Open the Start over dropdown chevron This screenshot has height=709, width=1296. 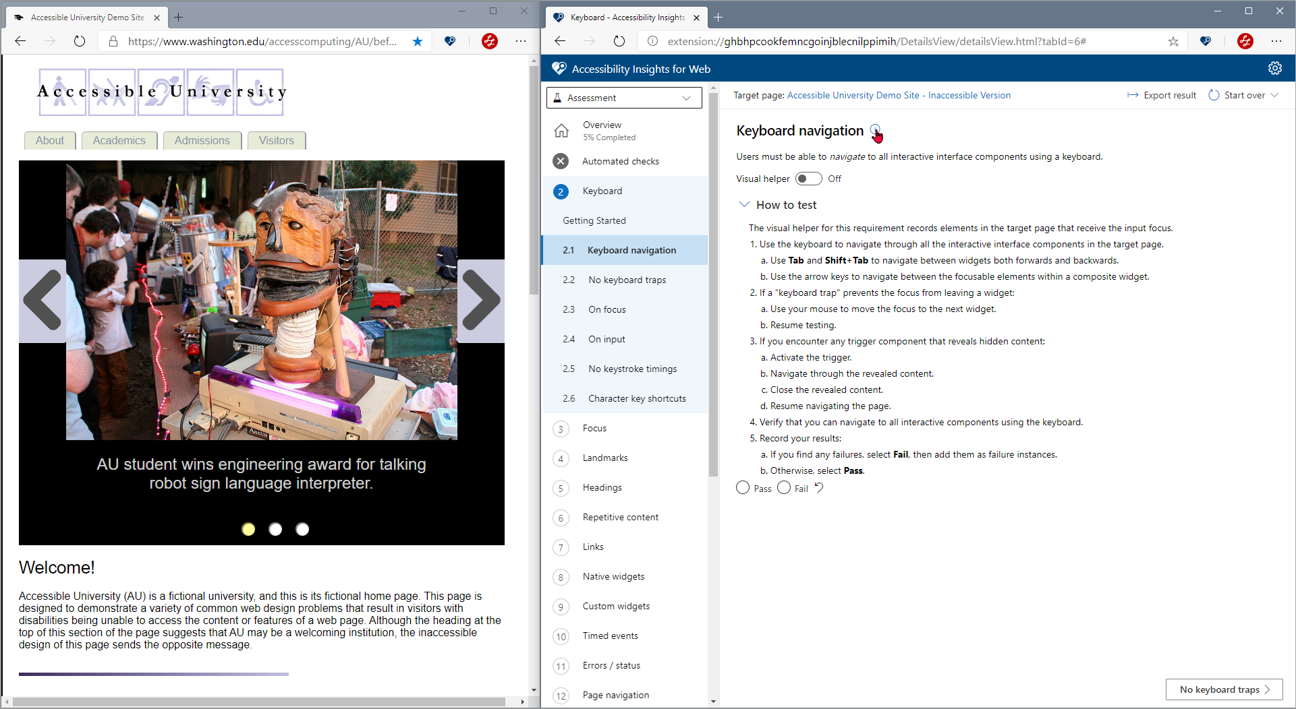click(x=1274, y=95)
